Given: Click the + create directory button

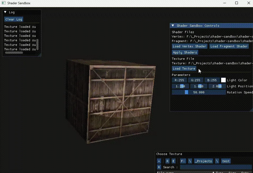Looking at the screenshot, I should [159, 161].
